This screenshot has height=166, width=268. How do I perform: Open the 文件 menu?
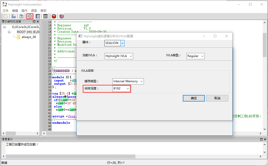click(5, 11)
